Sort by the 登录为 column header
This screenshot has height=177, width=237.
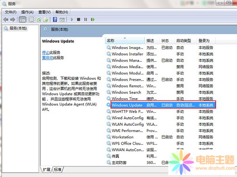coord(206,41)
